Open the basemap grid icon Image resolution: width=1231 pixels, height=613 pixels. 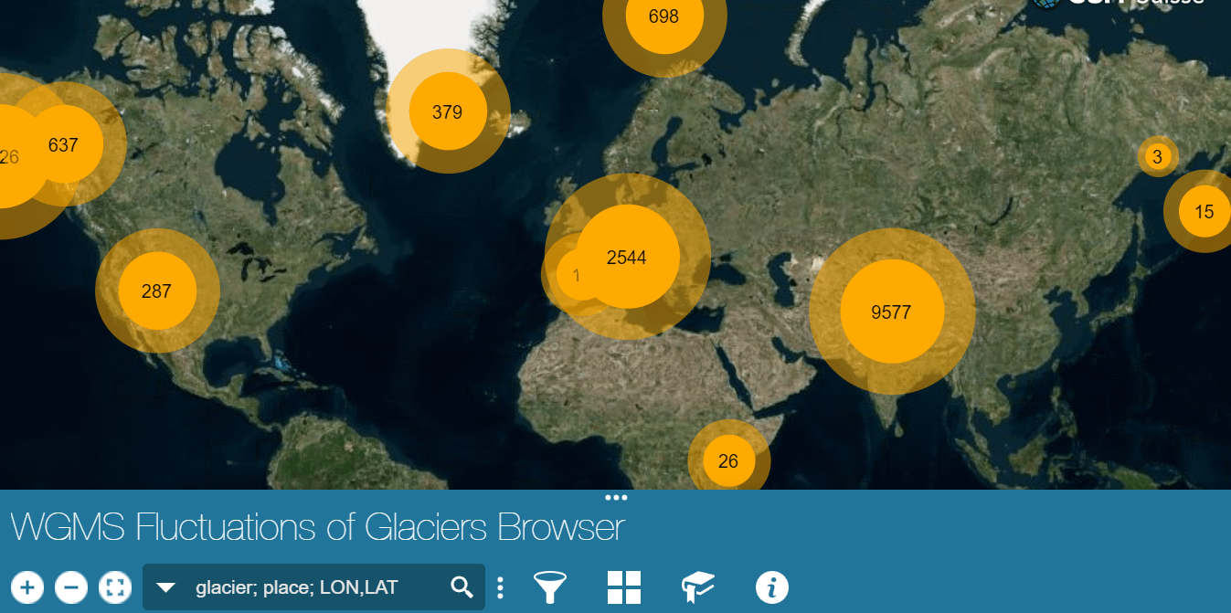click(x=624, y=587)
